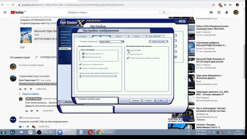
Task: Select Приборная доска 2D radio button
Action: click(x=83, y=57)
